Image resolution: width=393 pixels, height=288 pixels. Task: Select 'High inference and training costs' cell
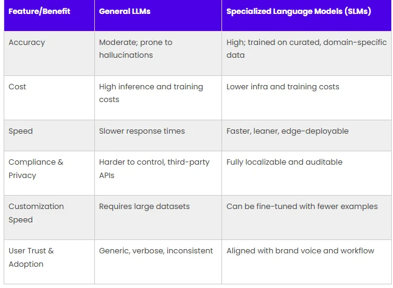pos(151,93)
